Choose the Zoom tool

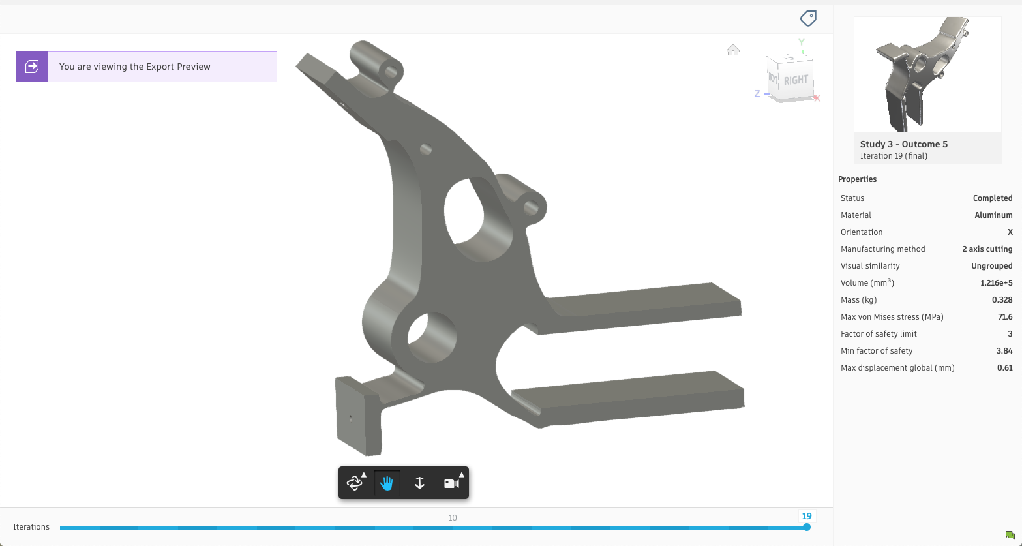pos(419,483)
